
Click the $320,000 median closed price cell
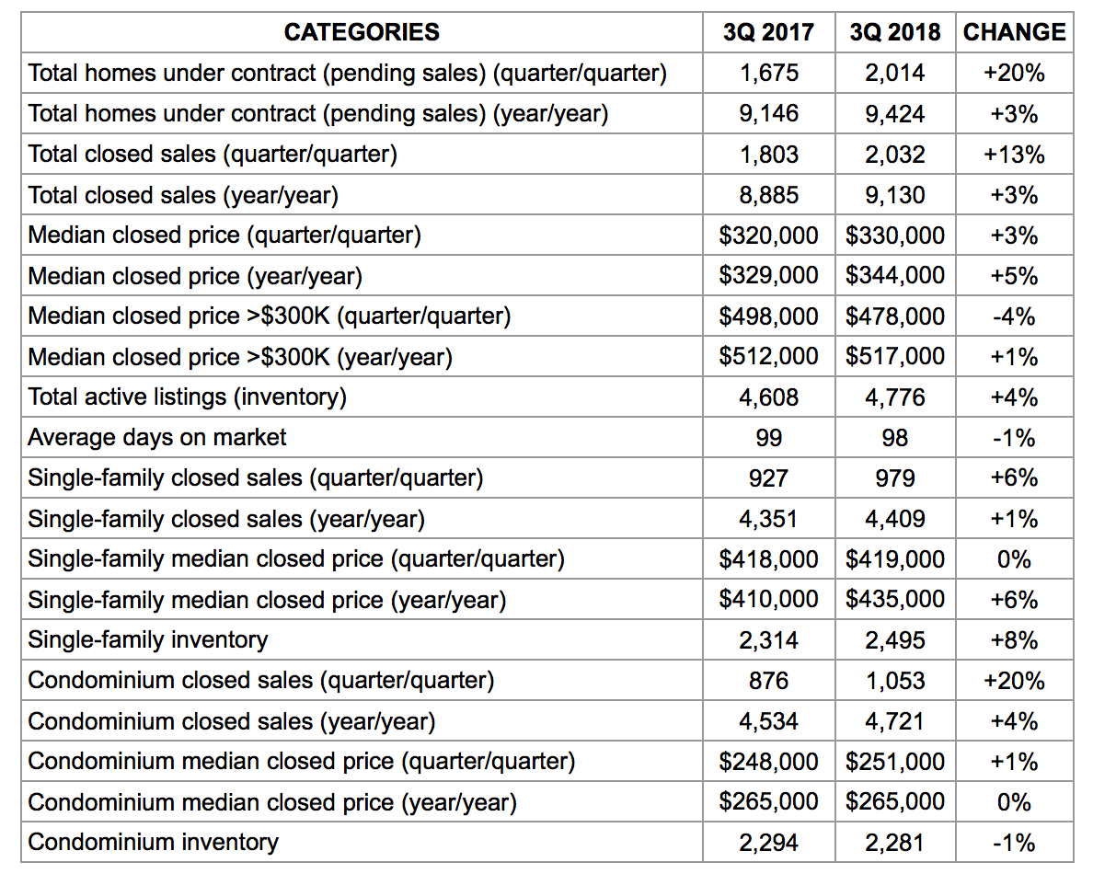pos(768,235)
